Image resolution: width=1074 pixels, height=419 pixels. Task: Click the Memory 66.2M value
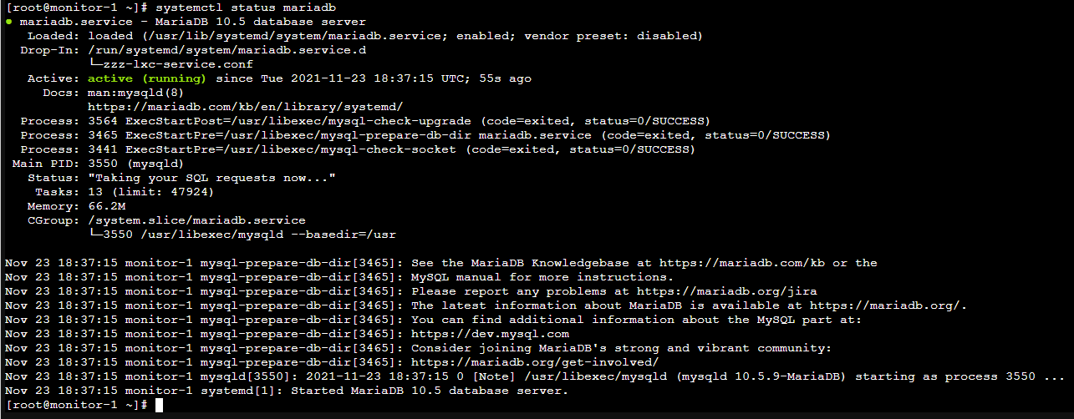coord(106,206)
